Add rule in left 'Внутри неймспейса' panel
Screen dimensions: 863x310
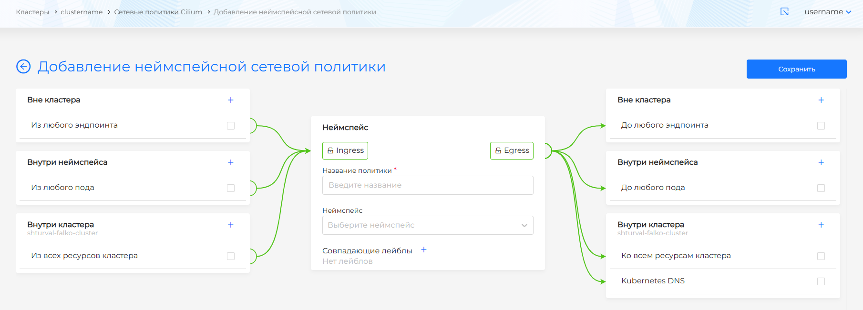(x=231, y=162)
